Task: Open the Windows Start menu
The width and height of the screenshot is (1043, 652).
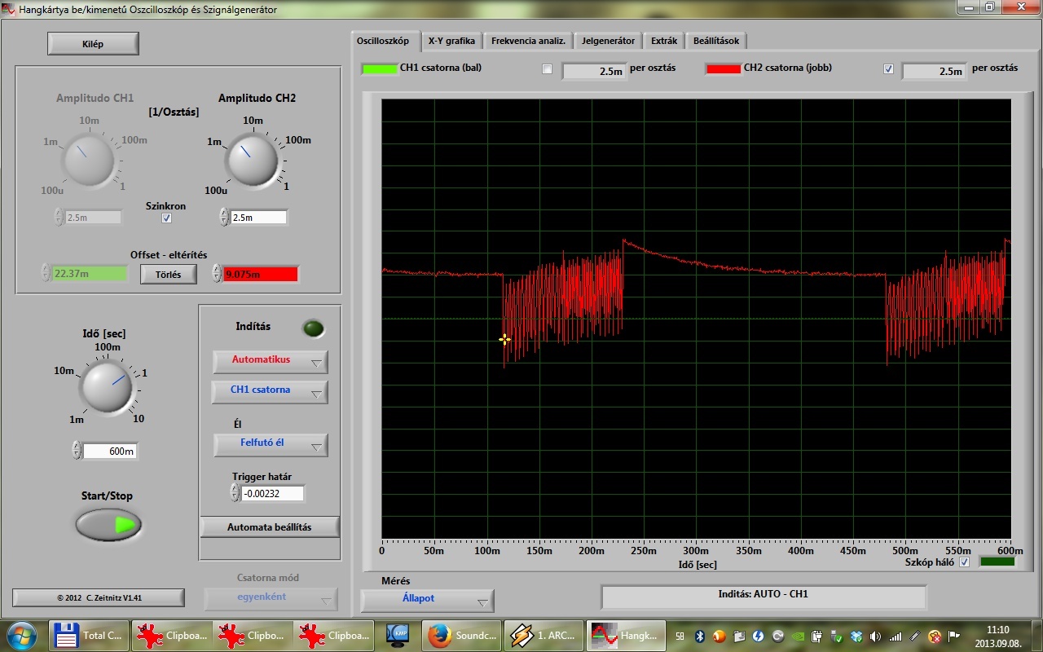Action: tap(21, 635)
